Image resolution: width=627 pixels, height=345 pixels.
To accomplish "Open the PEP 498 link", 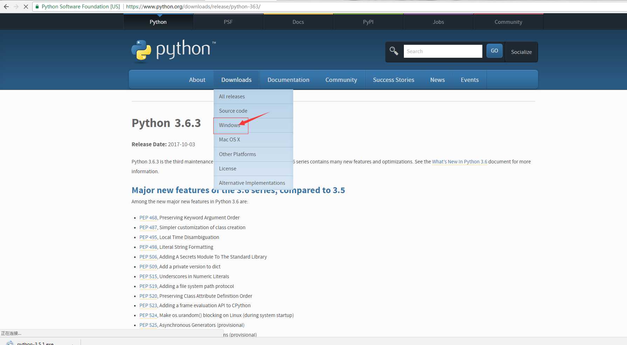I will (148, 247).
